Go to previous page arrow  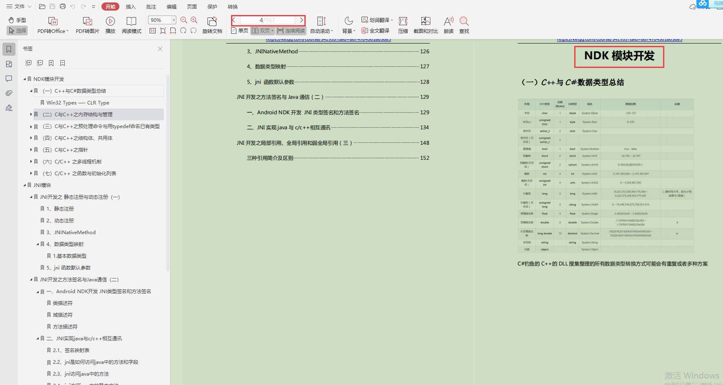(x=234, y=20)
